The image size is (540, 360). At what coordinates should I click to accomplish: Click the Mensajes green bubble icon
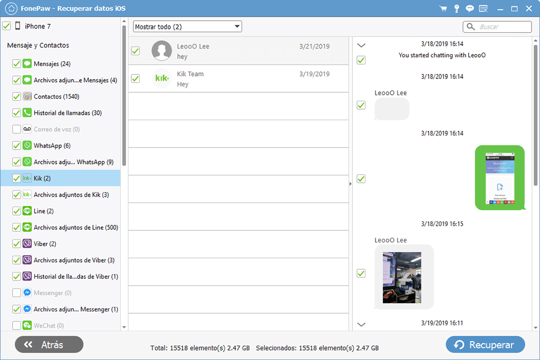tap(27, 64)
